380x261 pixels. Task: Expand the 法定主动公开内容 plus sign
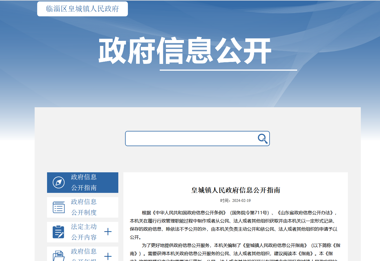[x=108, y=232]
